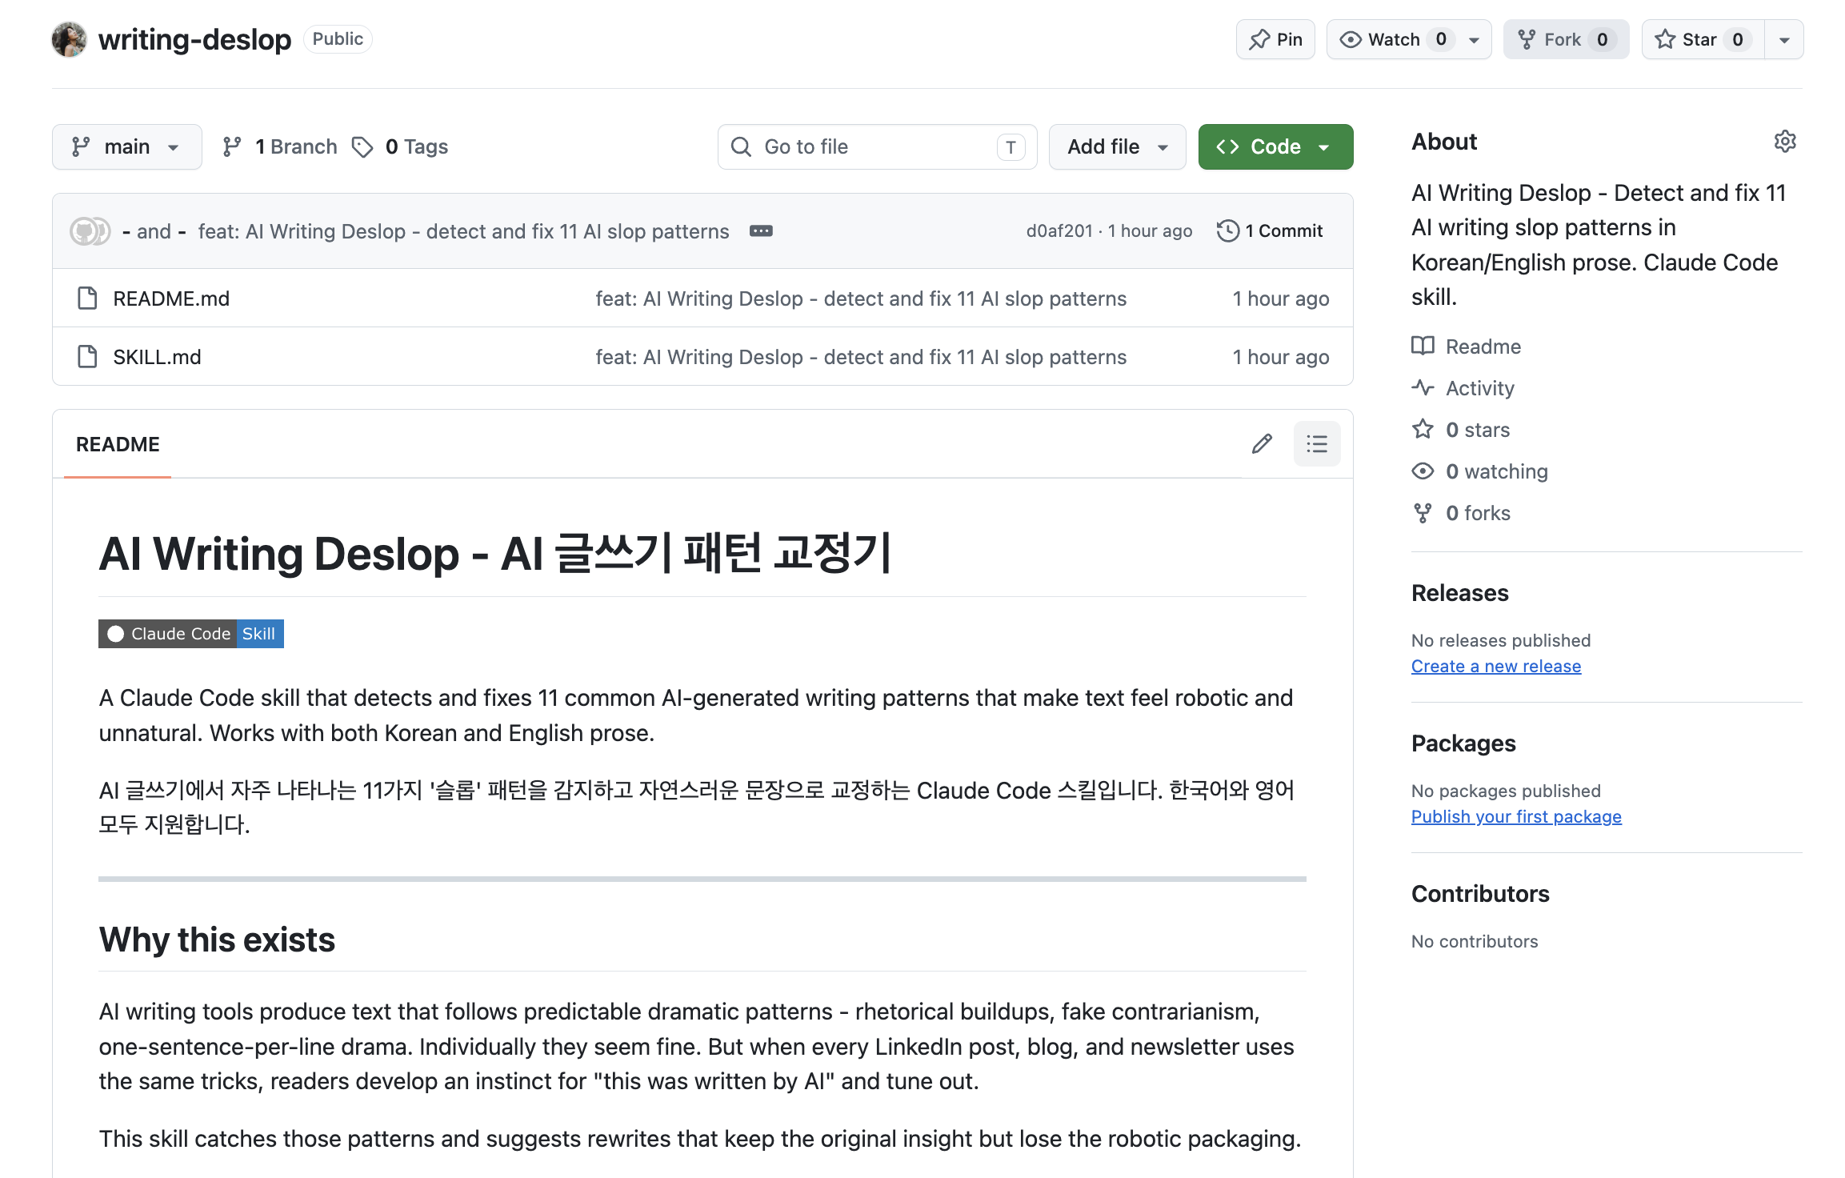1845x1178 pixels.
Task: View the 0 Tags page
Action: coord(400,146)
